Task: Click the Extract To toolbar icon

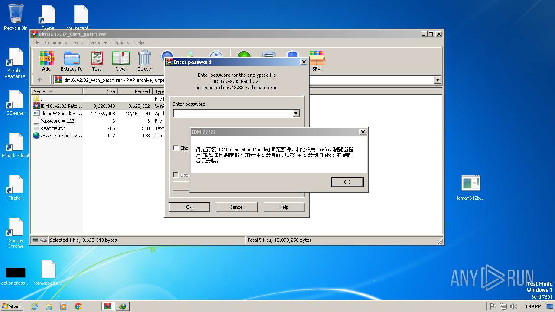Action: click(x=72, y=61)
